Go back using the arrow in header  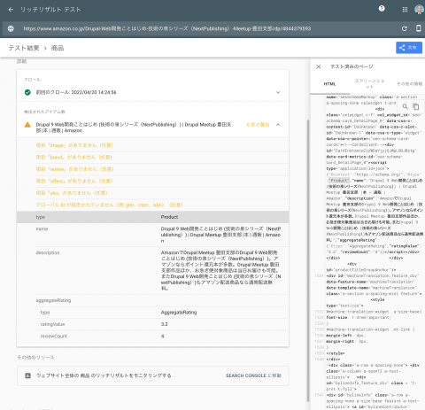coord(11,10)
